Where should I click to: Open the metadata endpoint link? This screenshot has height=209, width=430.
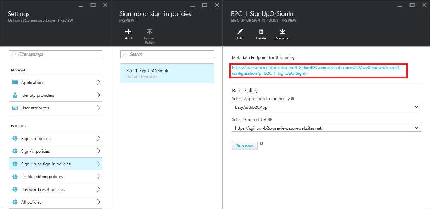pyautogui.click(x=316, y=70)
